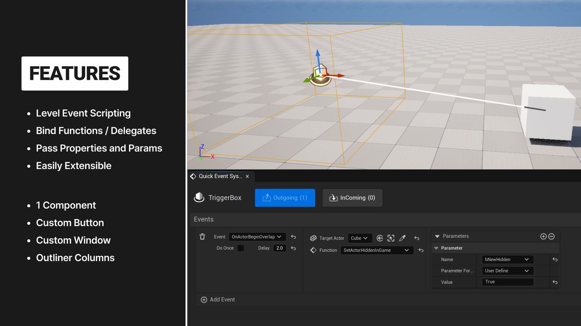
Task: Enable the Do Once checkbox
Action: [241, 248]
